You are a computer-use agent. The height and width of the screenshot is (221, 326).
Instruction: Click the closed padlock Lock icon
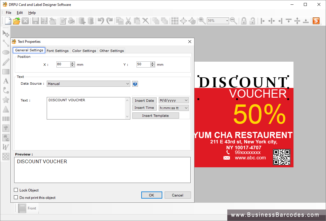point(244,21)
